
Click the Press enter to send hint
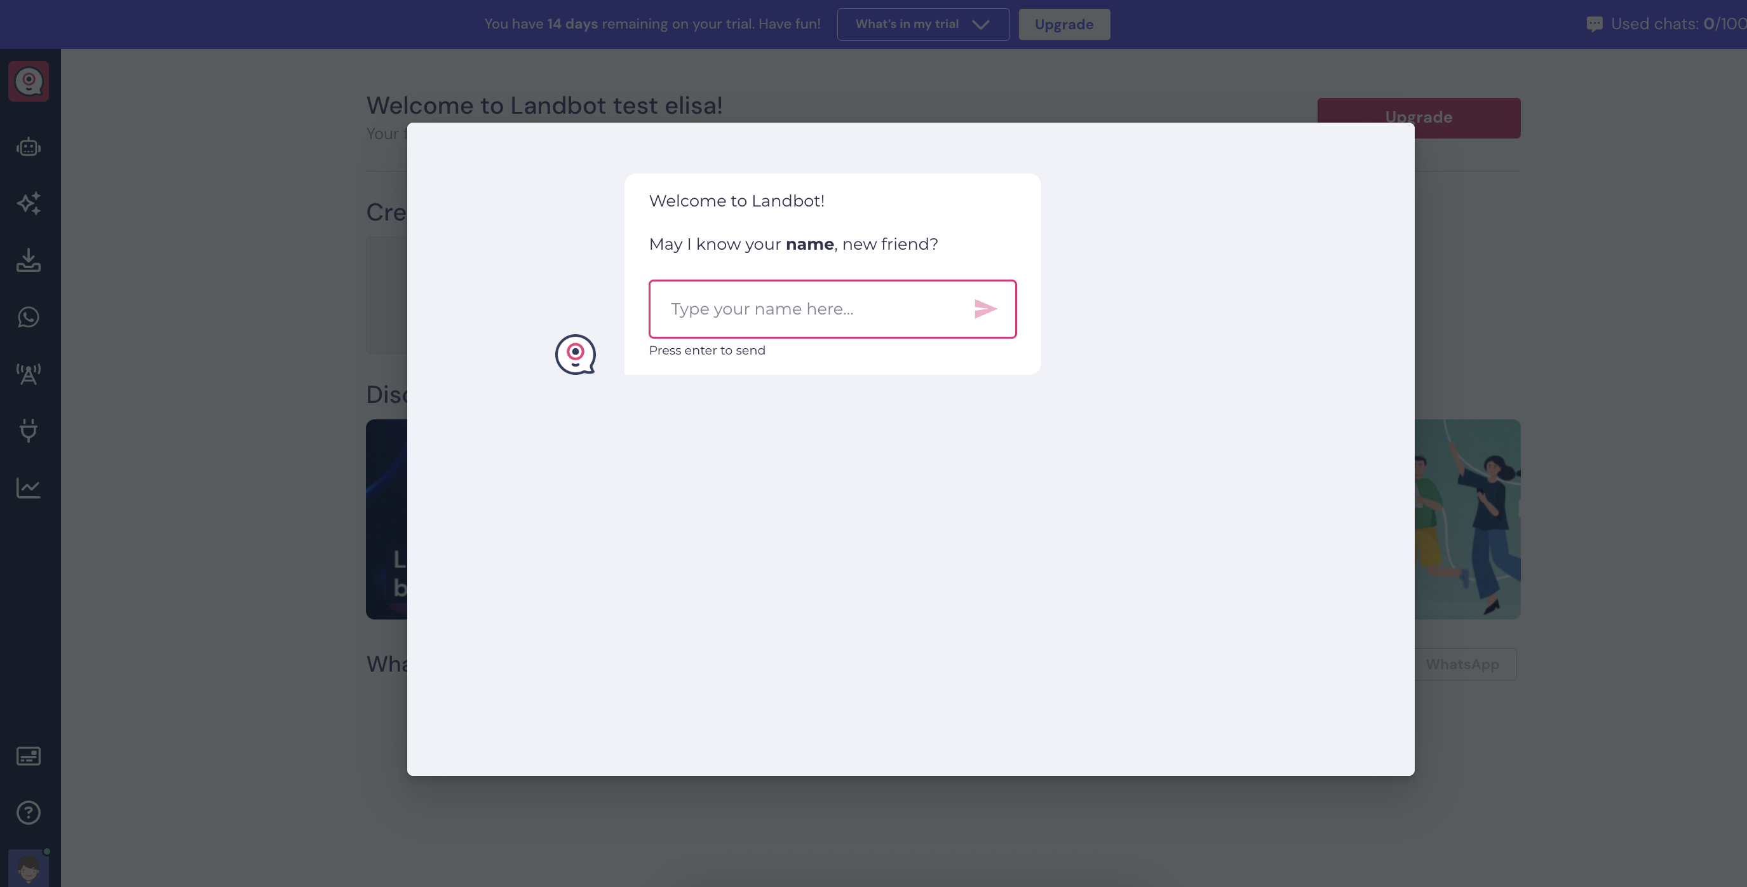[x=706, y=351]
